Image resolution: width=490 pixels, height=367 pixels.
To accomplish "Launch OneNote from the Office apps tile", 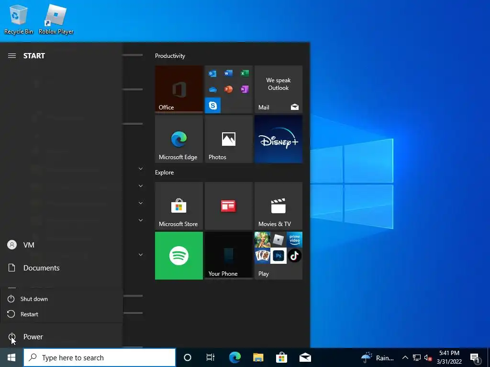I will pyautogui.click(x=245, y=89).
